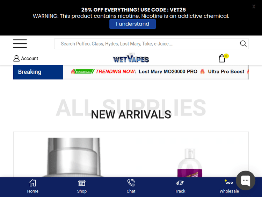This screenshot has width=262, height=197.
Task: Open Lost Mary MO20000 PRO trending link
Action: (168, 72)
